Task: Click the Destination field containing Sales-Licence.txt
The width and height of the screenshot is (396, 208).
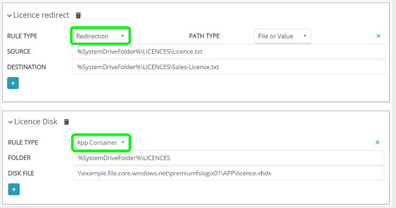Action: pyautogui.click(x=228, y=67)
